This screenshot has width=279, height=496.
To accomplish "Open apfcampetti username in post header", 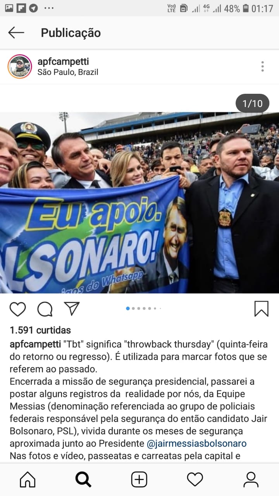I will 63,61.
